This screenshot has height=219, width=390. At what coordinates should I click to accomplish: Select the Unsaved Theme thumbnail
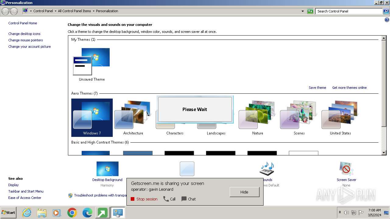[92, 64]
